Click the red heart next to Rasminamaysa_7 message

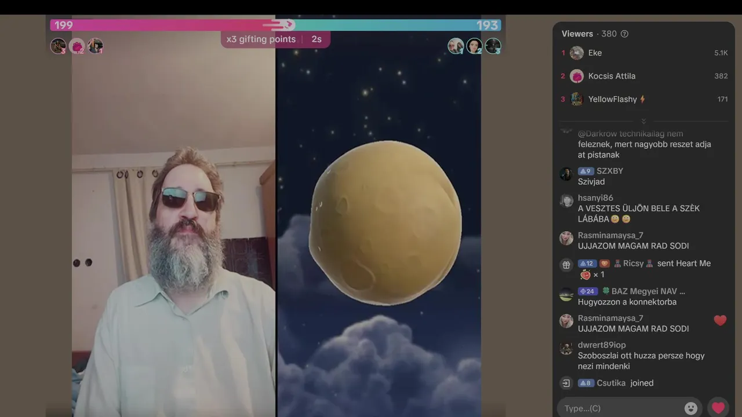pos(720,320)
